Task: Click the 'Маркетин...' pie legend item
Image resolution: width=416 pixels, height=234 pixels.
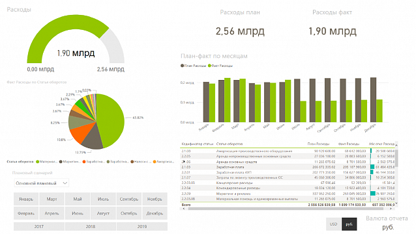Action: [x=70, y=162]
